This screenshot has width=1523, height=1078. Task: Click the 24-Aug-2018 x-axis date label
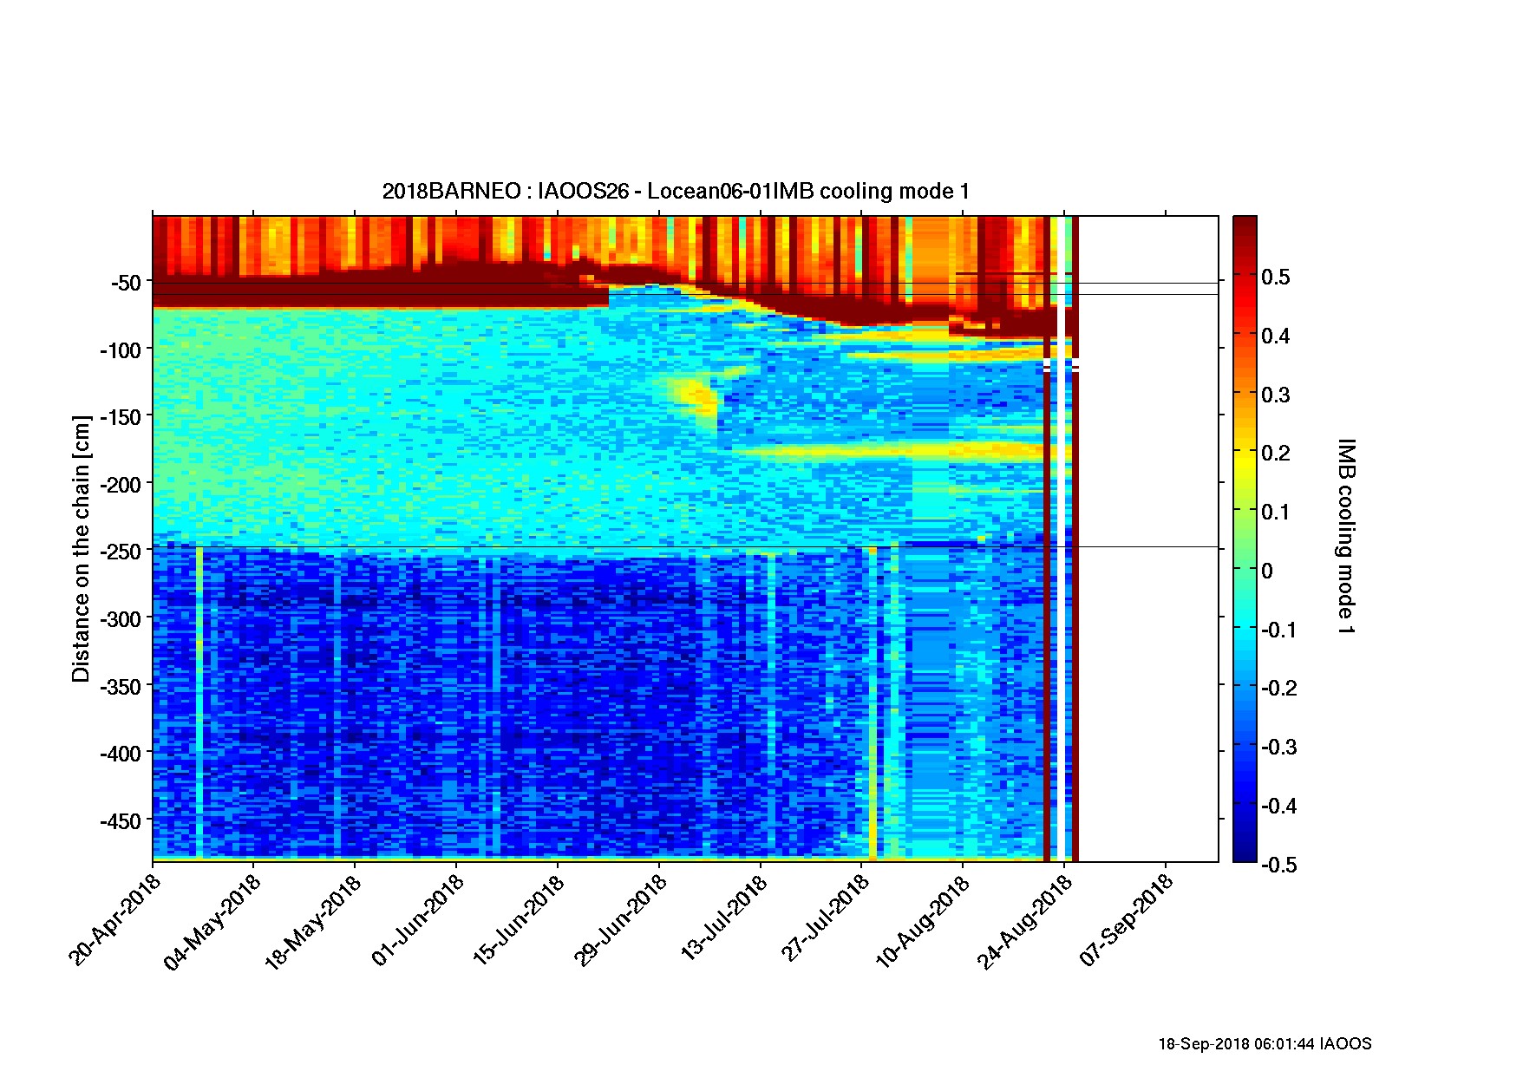pos(1027,919)
